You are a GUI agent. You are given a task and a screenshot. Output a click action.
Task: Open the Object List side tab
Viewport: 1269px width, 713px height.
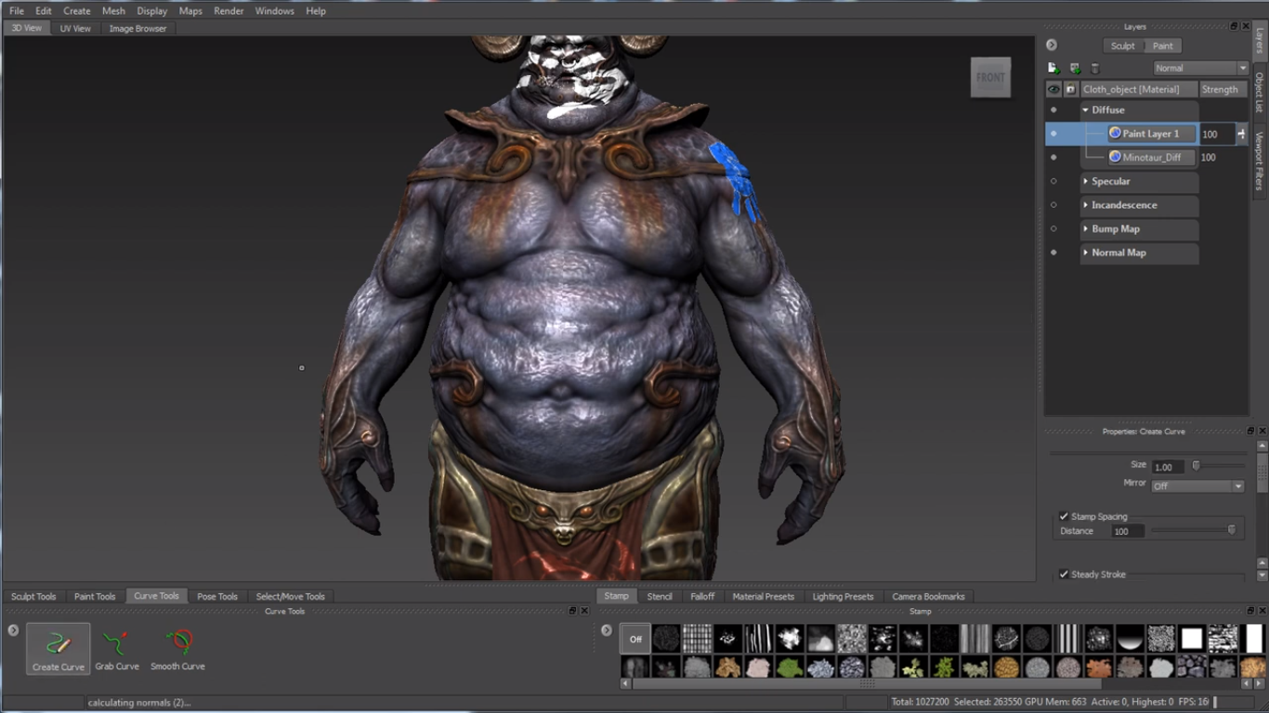pyautogui.click(x=1260, y=92)
